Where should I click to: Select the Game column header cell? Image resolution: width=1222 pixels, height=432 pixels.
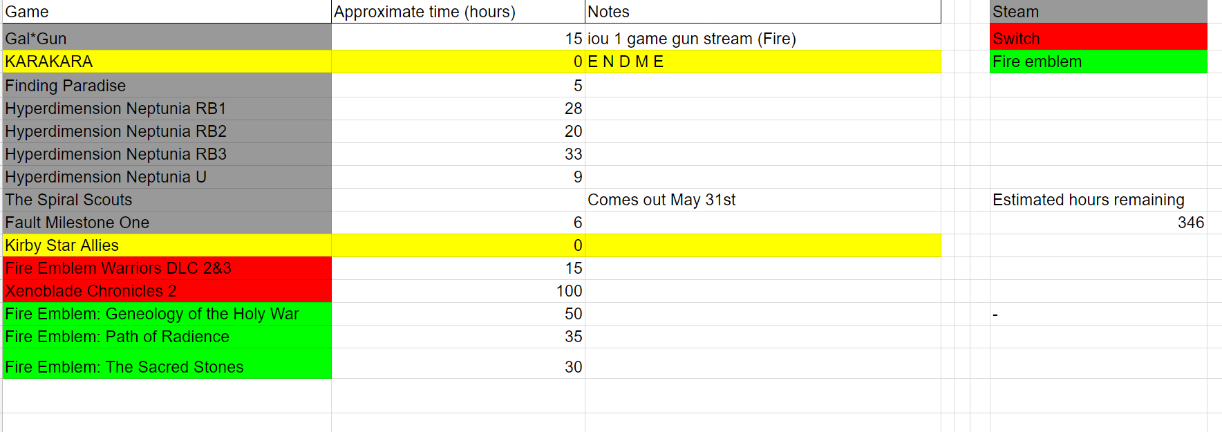(x=167, y=12)
